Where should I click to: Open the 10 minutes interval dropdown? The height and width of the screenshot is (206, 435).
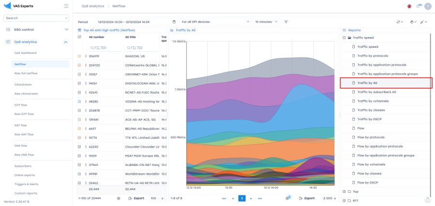pyautogui.click(x=266, y=22)
